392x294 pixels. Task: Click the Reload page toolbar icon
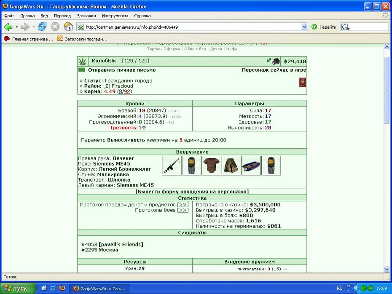pos(42,27)
